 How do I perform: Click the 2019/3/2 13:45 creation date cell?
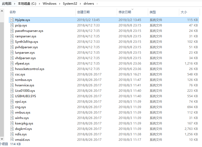tap(88, 20)
